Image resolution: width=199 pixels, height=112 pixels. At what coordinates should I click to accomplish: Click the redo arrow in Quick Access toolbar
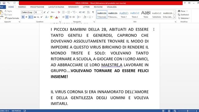coord(14,3)
